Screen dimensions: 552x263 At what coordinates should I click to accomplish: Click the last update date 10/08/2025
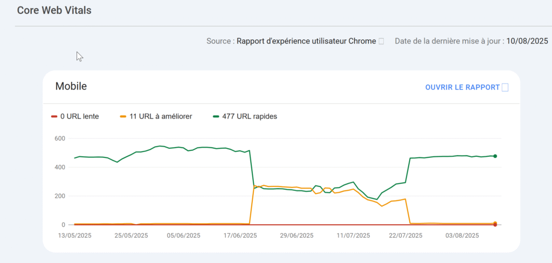click(x=527, y=41)
